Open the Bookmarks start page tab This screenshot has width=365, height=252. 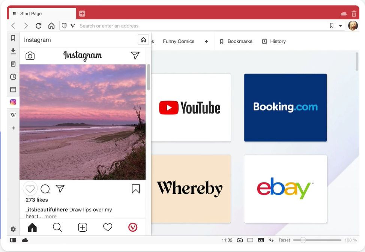coord(236,41)
